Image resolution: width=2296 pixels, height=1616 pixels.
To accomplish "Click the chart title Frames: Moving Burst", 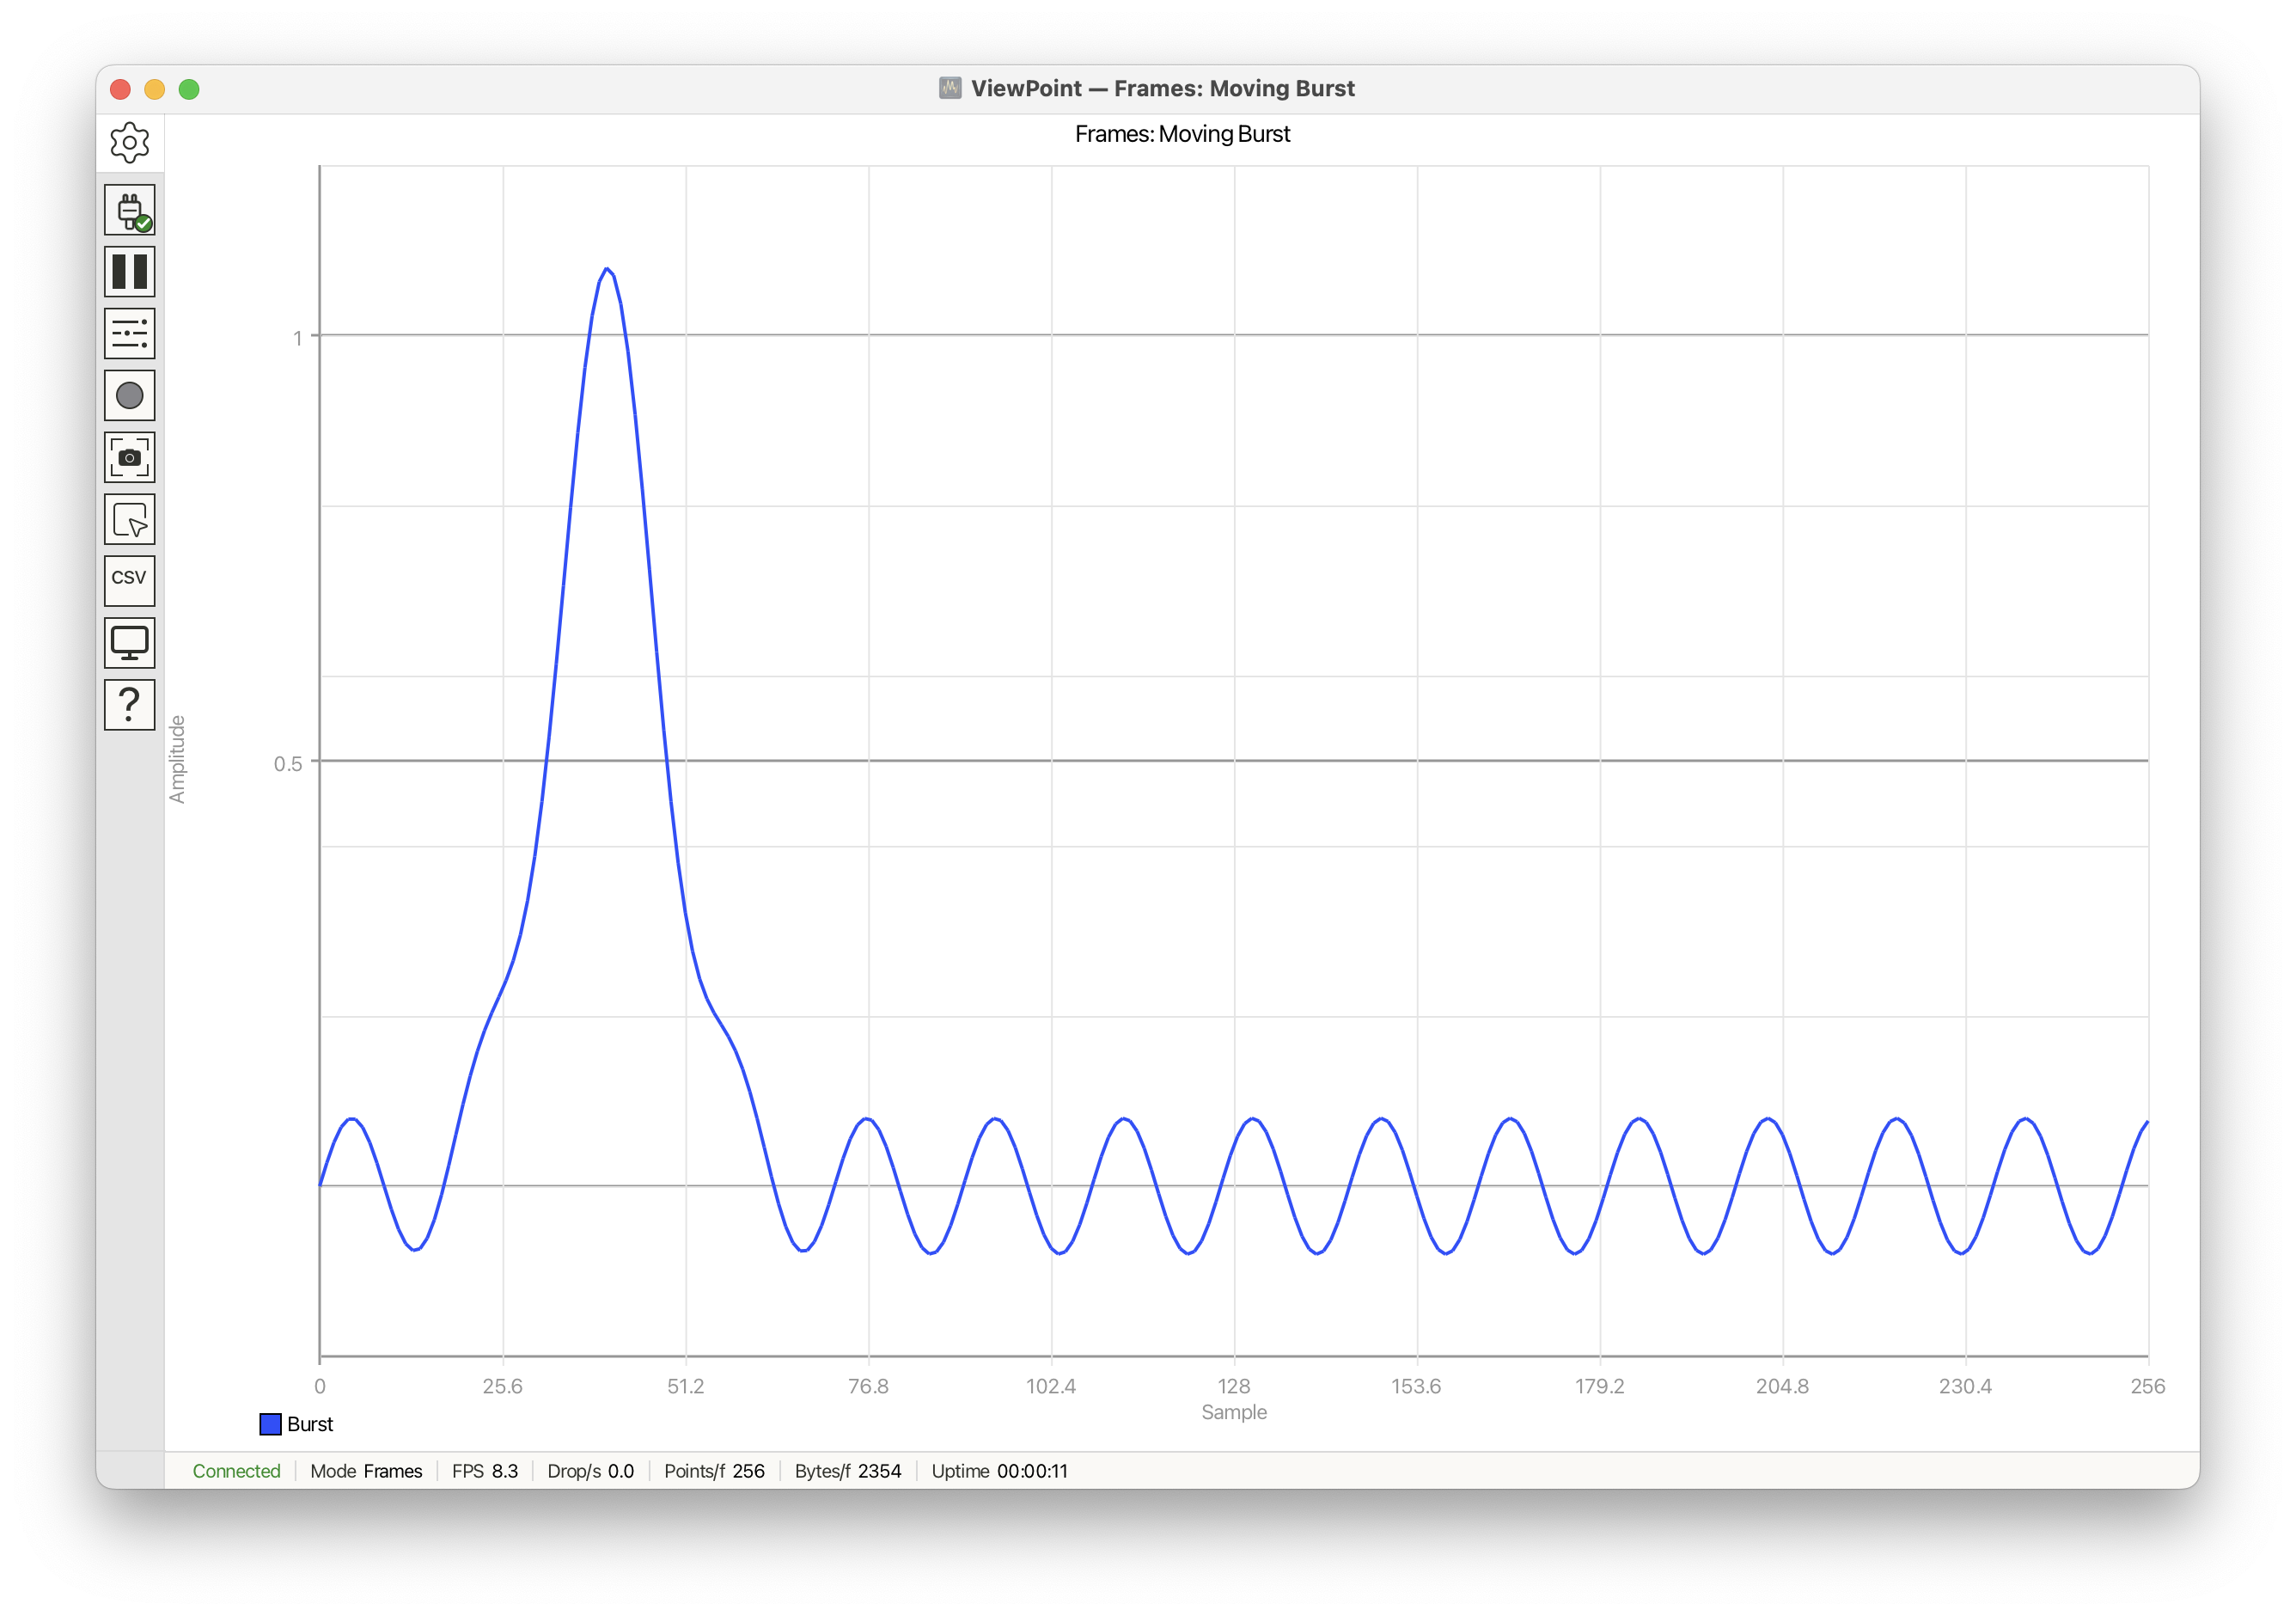I will (x=1182, y=134).
